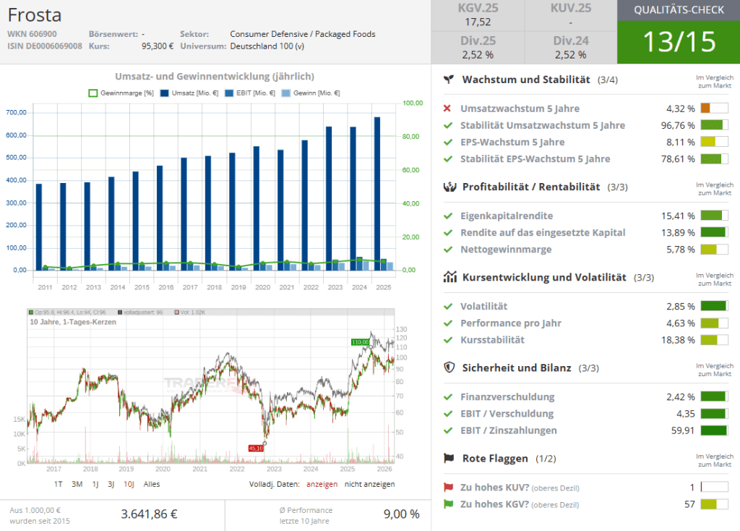Image resolution: width=740 pixels, height=531 pixels.
Task: Show the full history with Alles
Action: 152,484
